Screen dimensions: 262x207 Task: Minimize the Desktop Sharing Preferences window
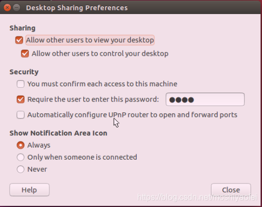[17, 8]
